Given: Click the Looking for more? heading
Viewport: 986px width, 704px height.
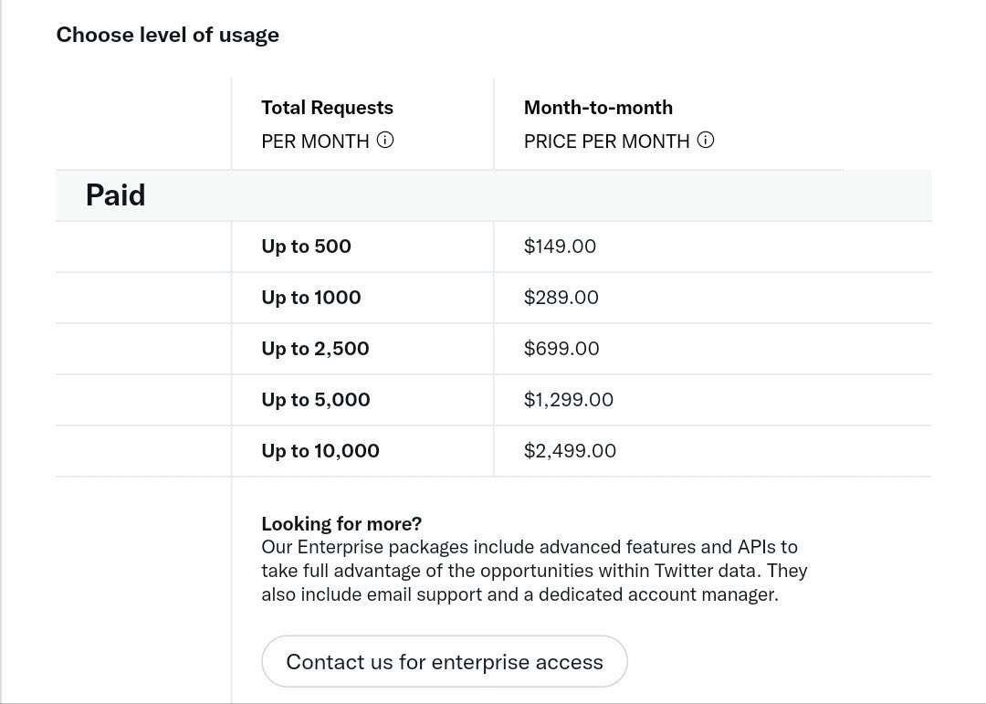Looking at the screenshot, I should click(x=341, y=523).
